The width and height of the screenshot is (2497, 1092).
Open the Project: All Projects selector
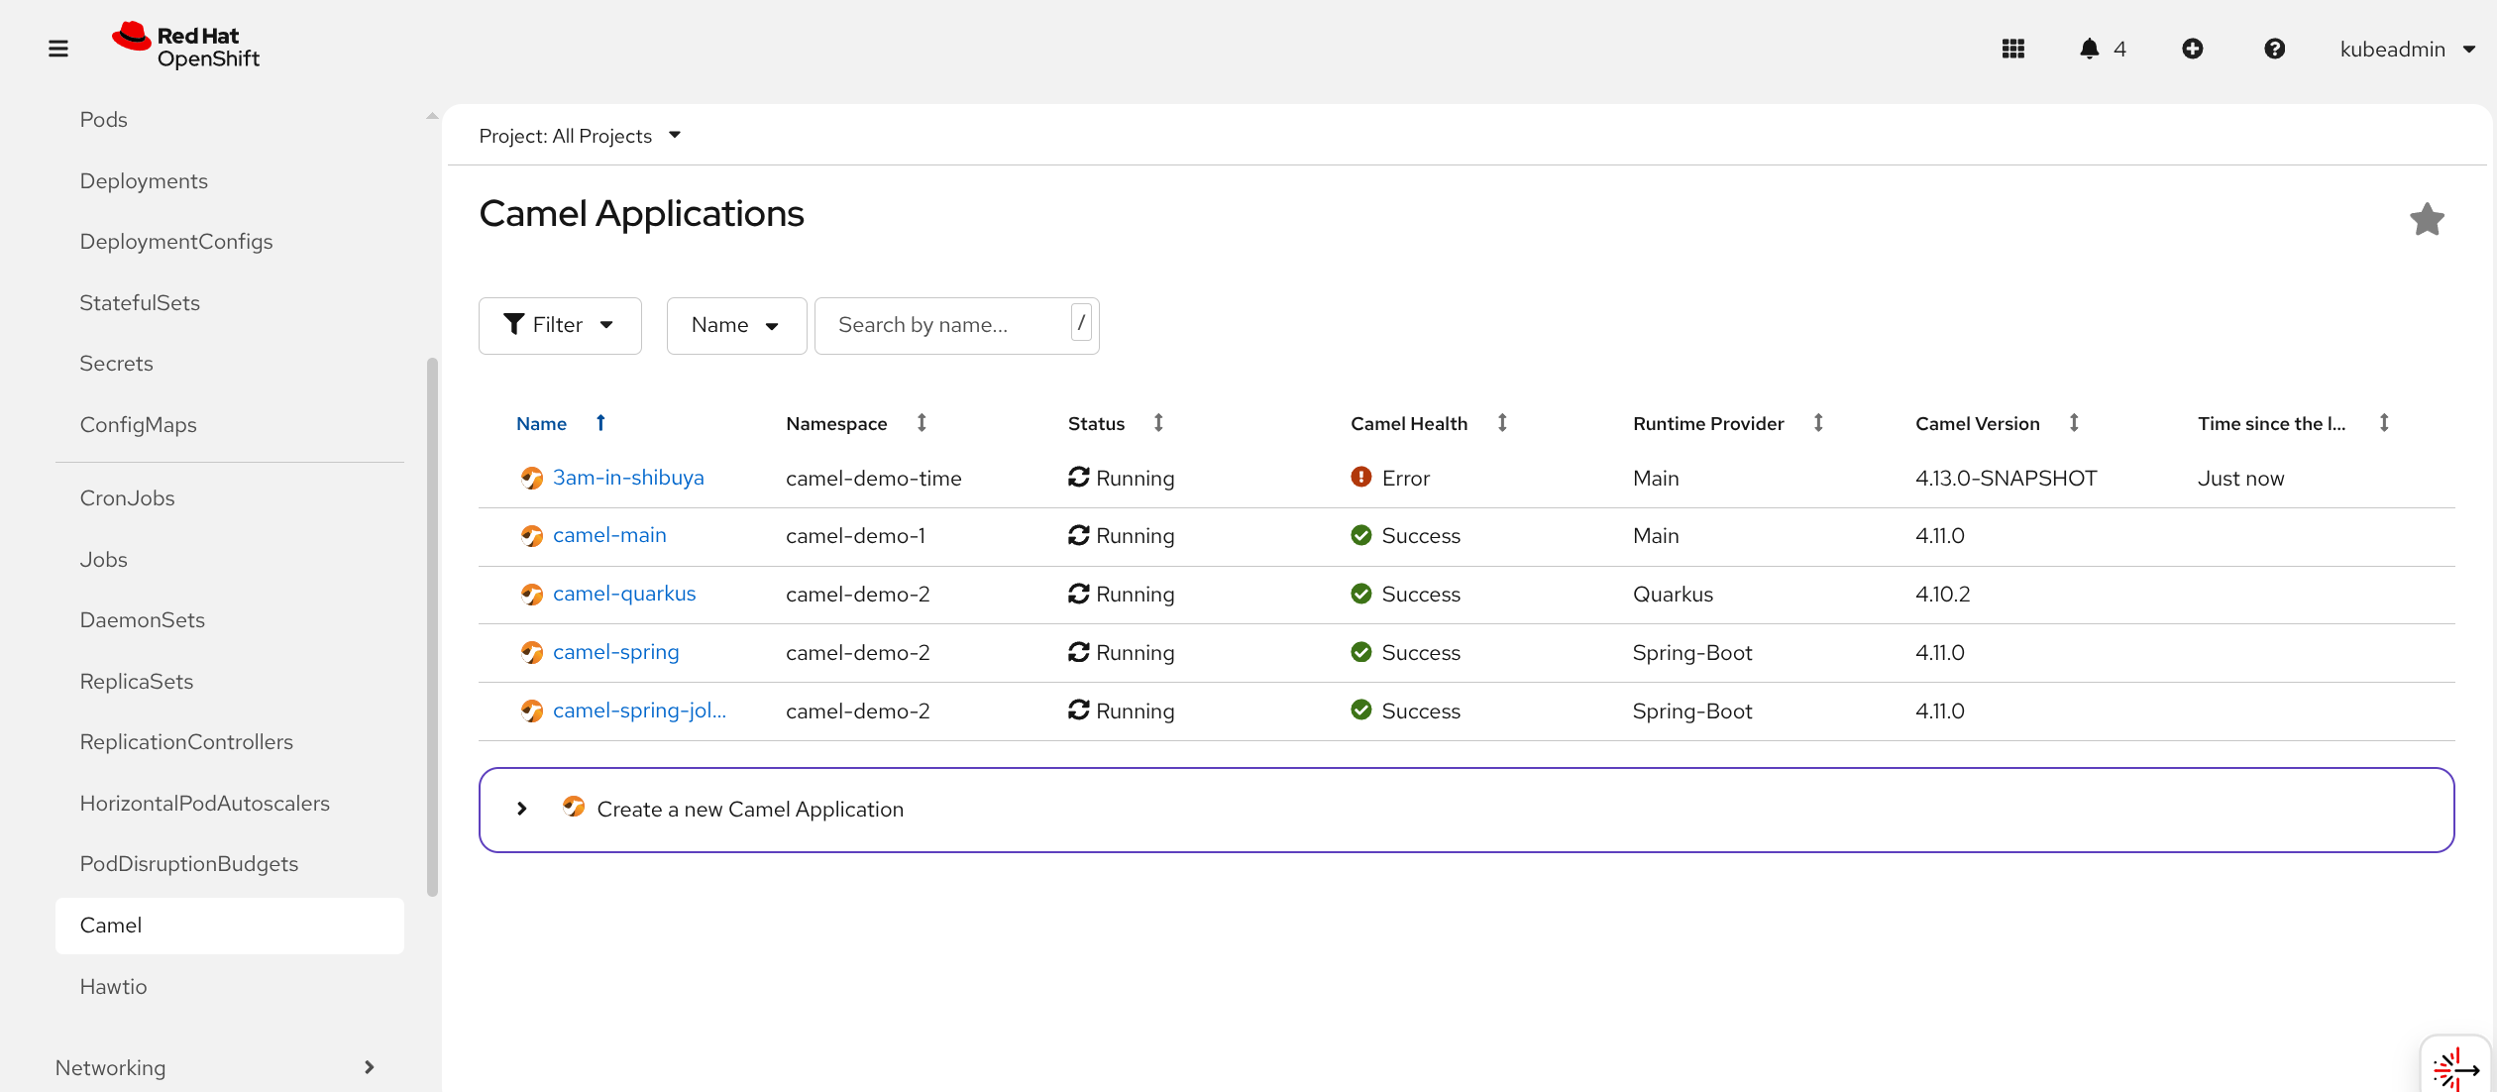point(580,136)
